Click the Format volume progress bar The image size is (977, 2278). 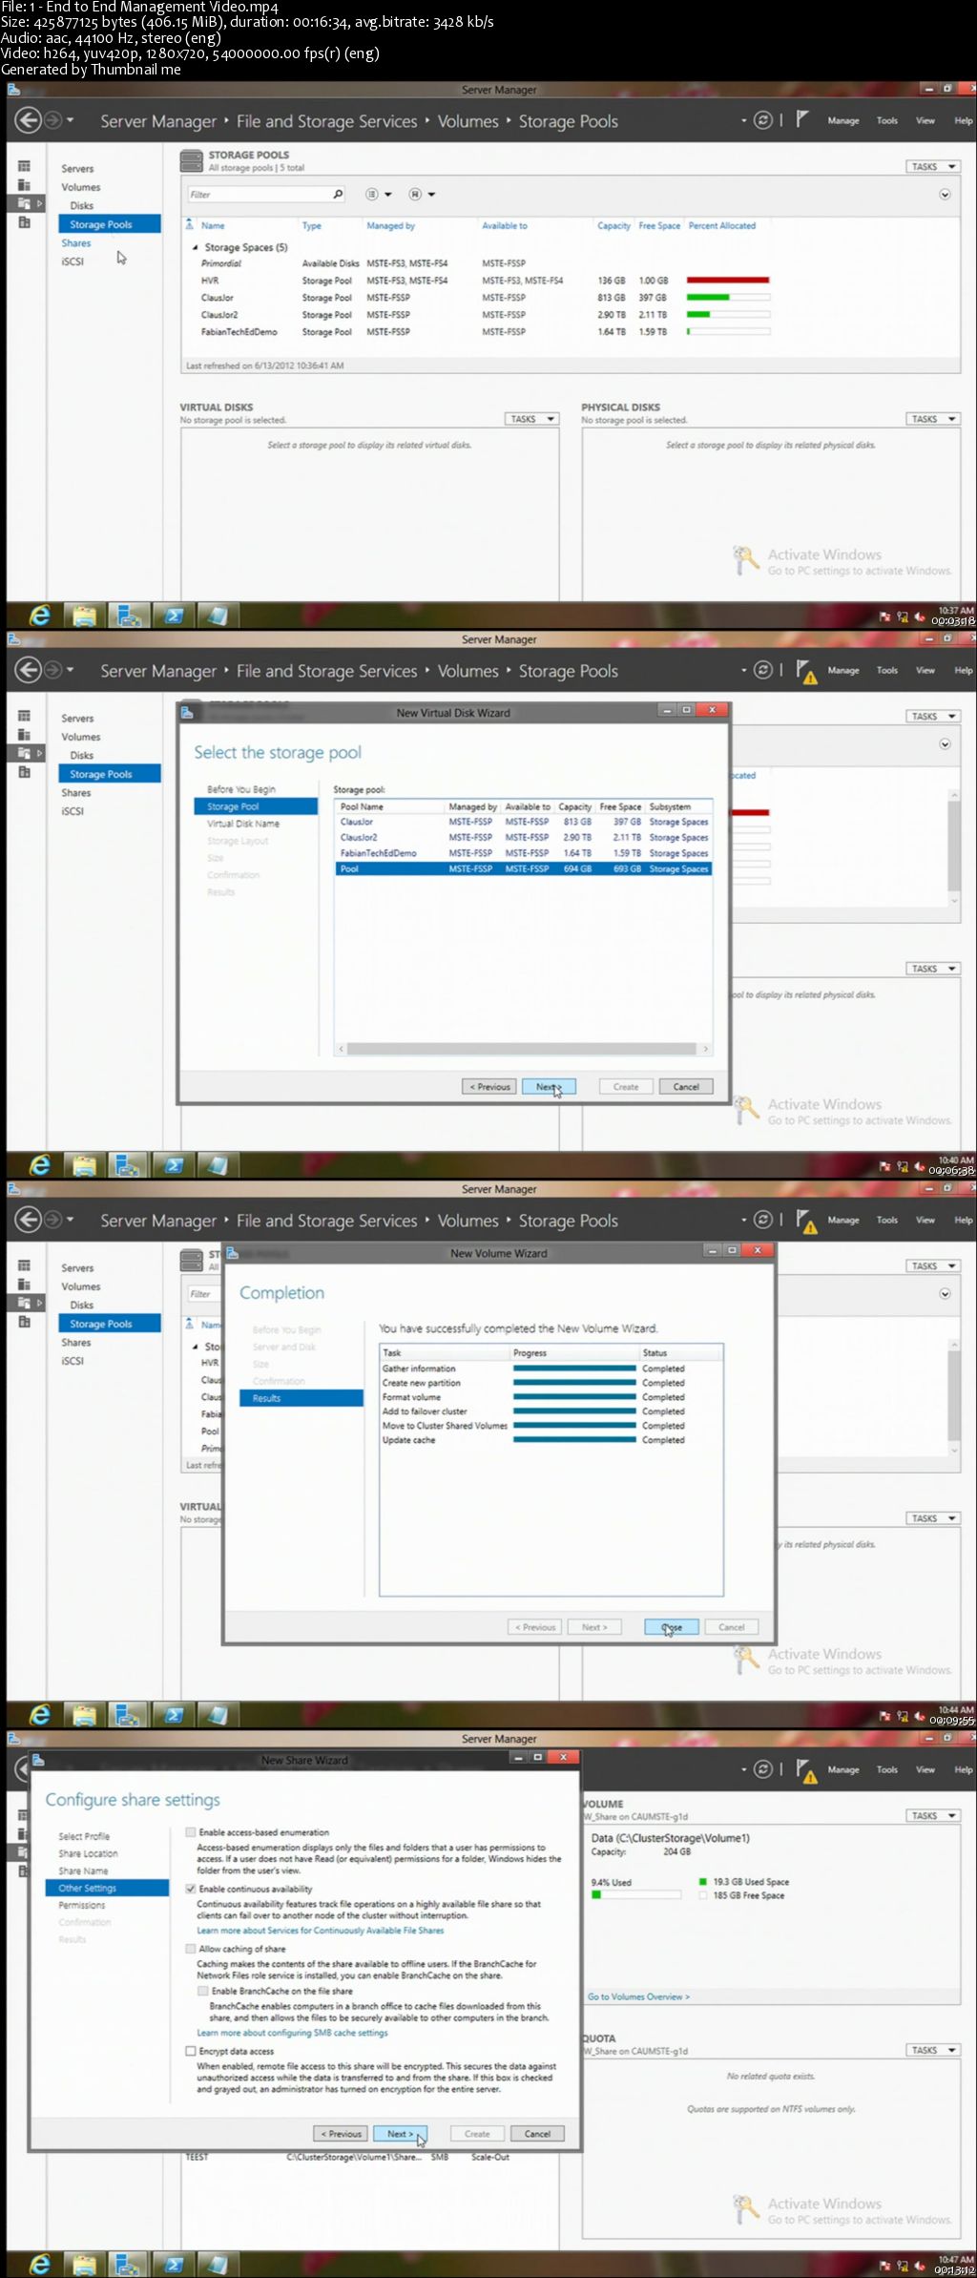574,1397
